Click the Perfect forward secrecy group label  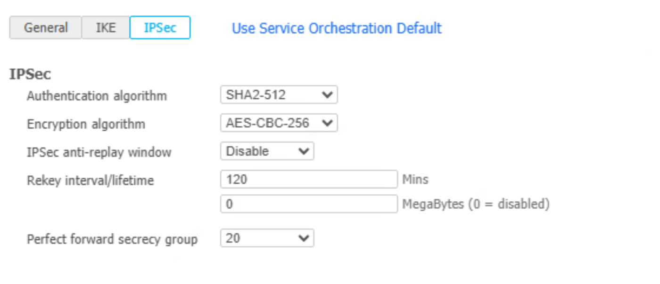[x=112, y=239]
